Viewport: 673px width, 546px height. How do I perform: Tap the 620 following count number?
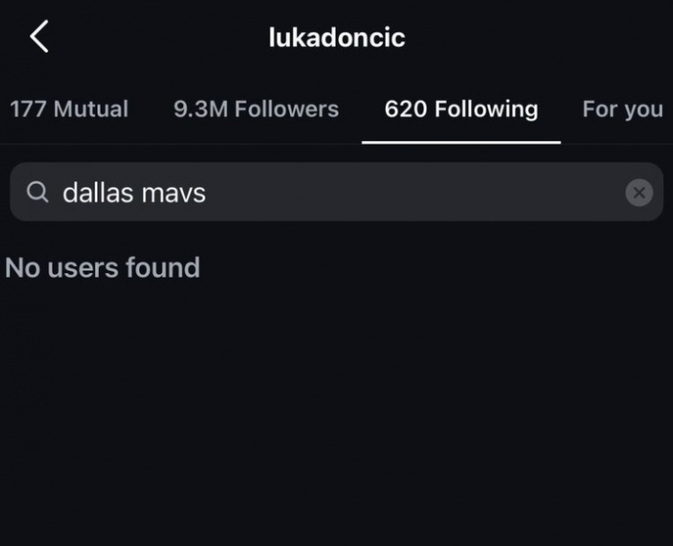click(x=406, y=110)
